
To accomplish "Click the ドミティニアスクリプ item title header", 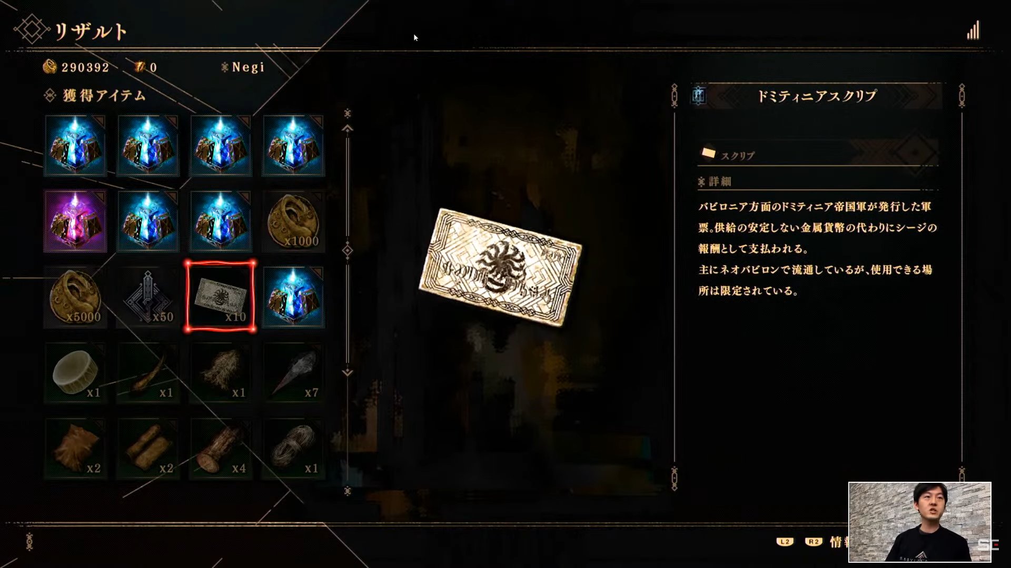I will click(817, 96).
